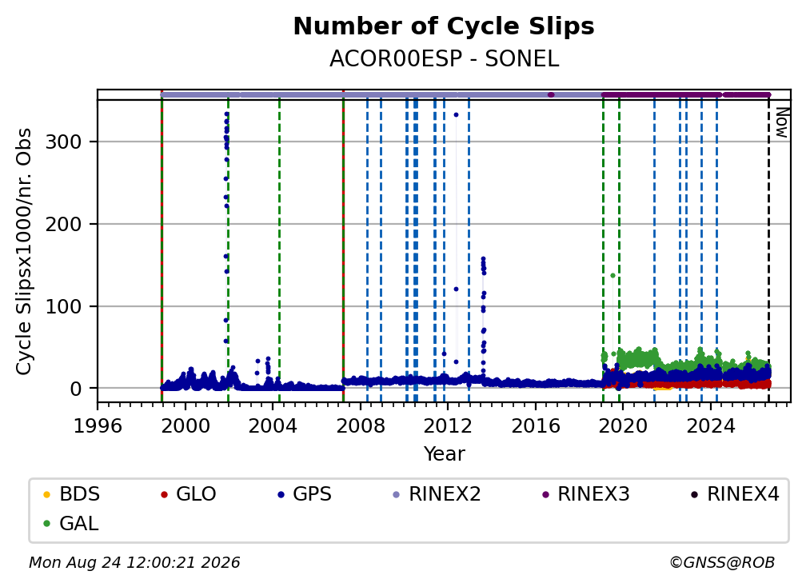The image size is (806, 587).
Task: Click the 0 y-axis tick label
Action: click(76, 389)
